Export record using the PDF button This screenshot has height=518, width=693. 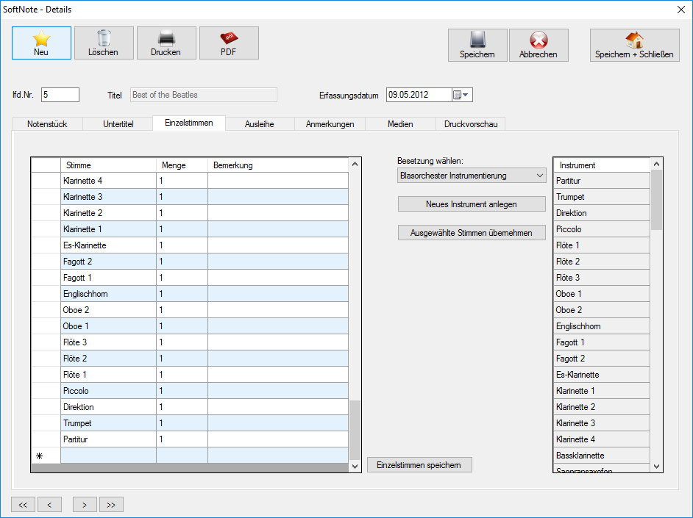click(x=229, y=43)
